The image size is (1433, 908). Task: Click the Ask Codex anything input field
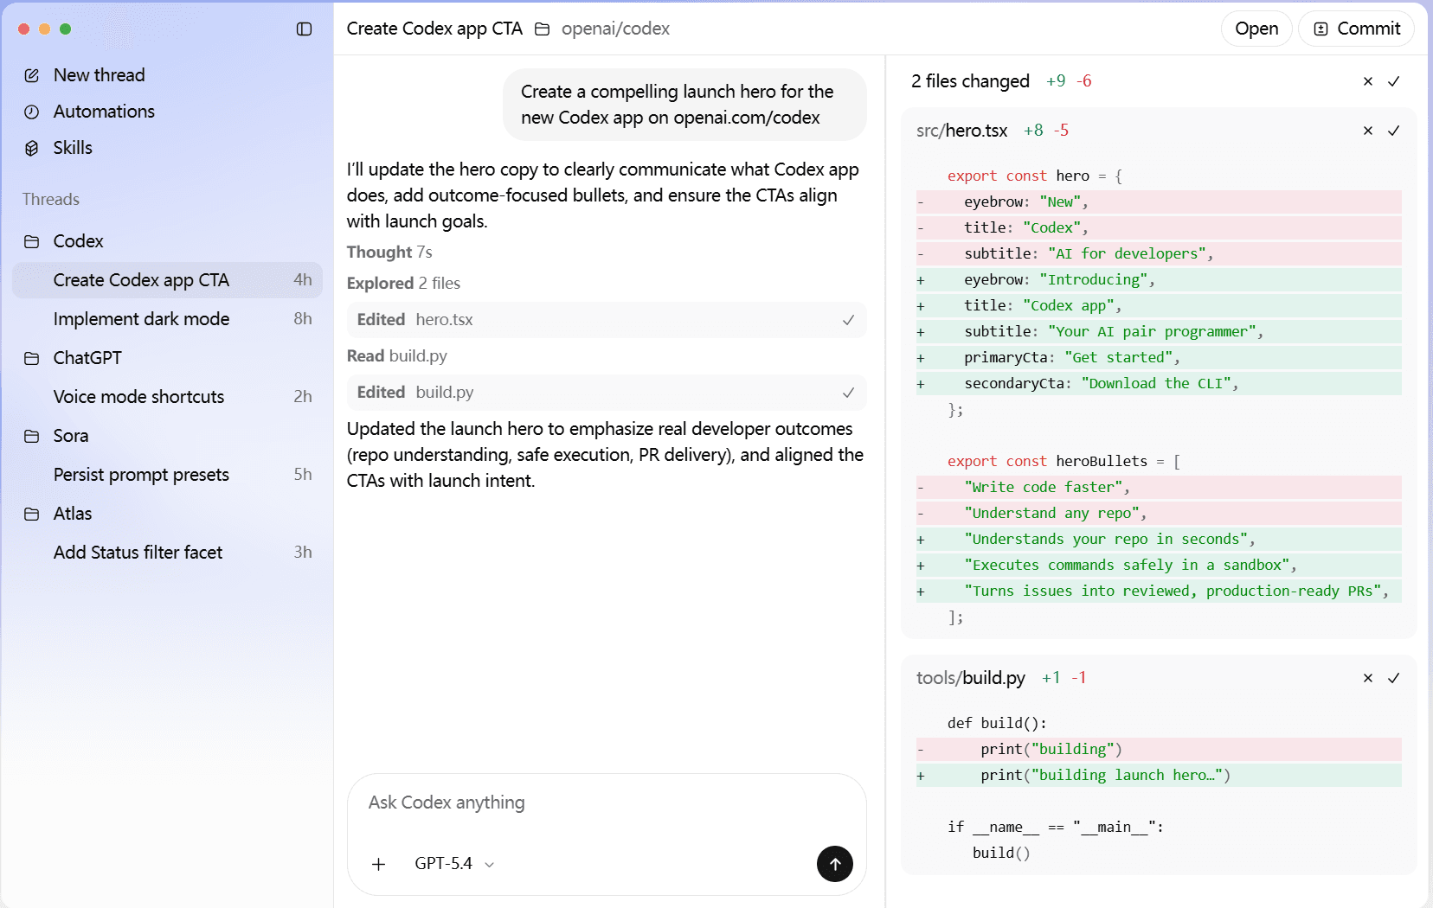pos(606,802)
